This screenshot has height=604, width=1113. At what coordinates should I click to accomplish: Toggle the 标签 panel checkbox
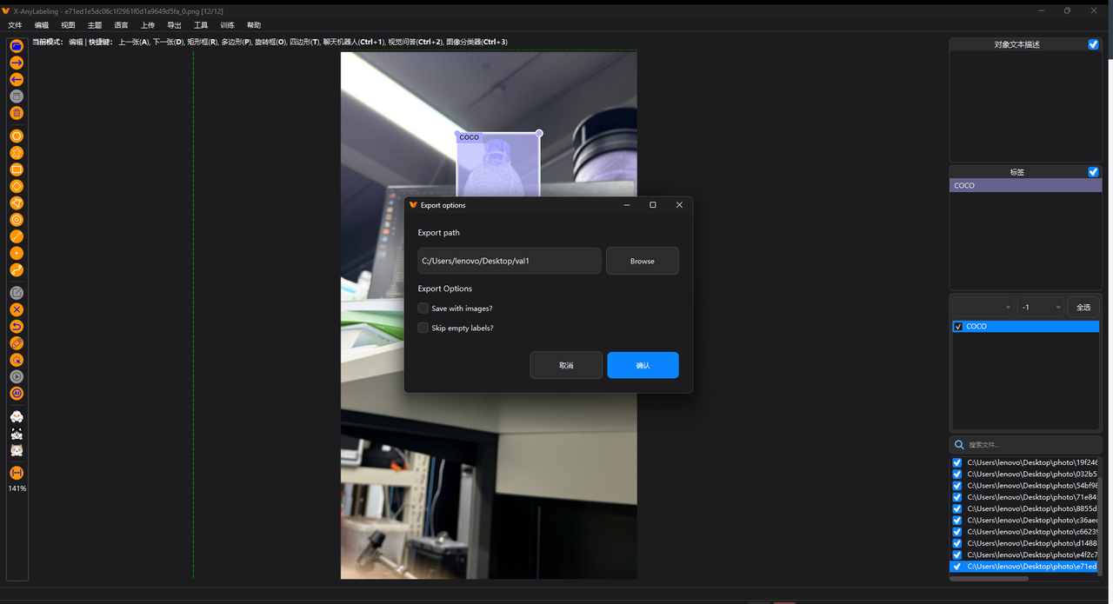[x=1093, y=172]
